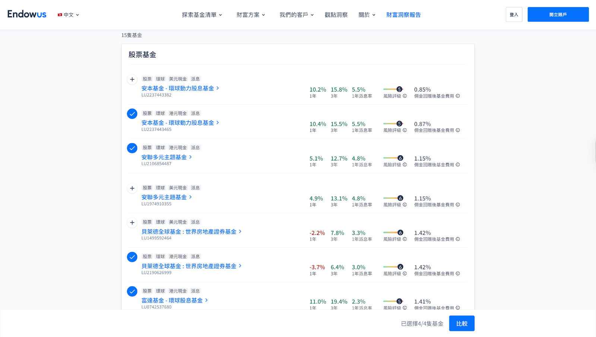Open the 中文 language dropdown
This screenshot has height=337, width=596.
(69, 15)
